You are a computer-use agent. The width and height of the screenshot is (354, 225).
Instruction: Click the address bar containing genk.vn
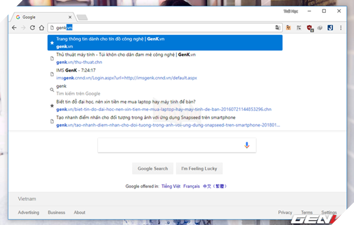point(165,28)
